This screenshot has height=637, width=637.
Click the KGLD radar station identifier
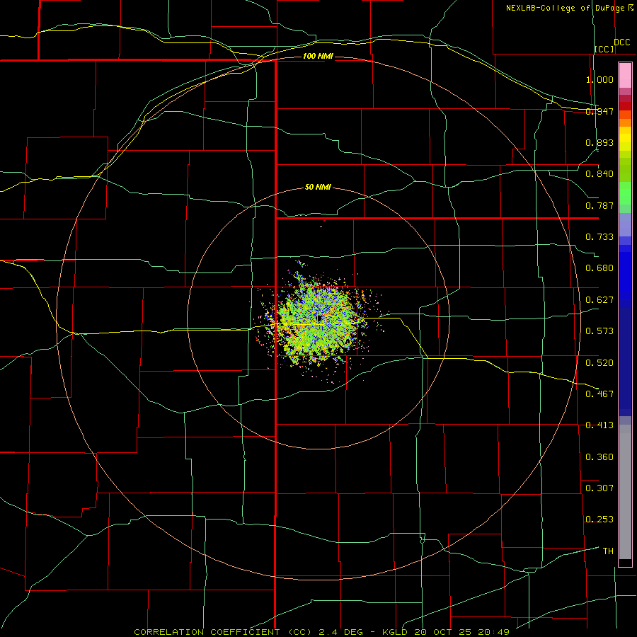pos(394,632)
